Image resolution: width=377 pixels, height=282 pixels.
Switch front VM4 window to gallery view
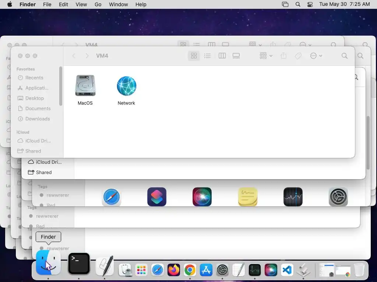(x=236, y=56)
